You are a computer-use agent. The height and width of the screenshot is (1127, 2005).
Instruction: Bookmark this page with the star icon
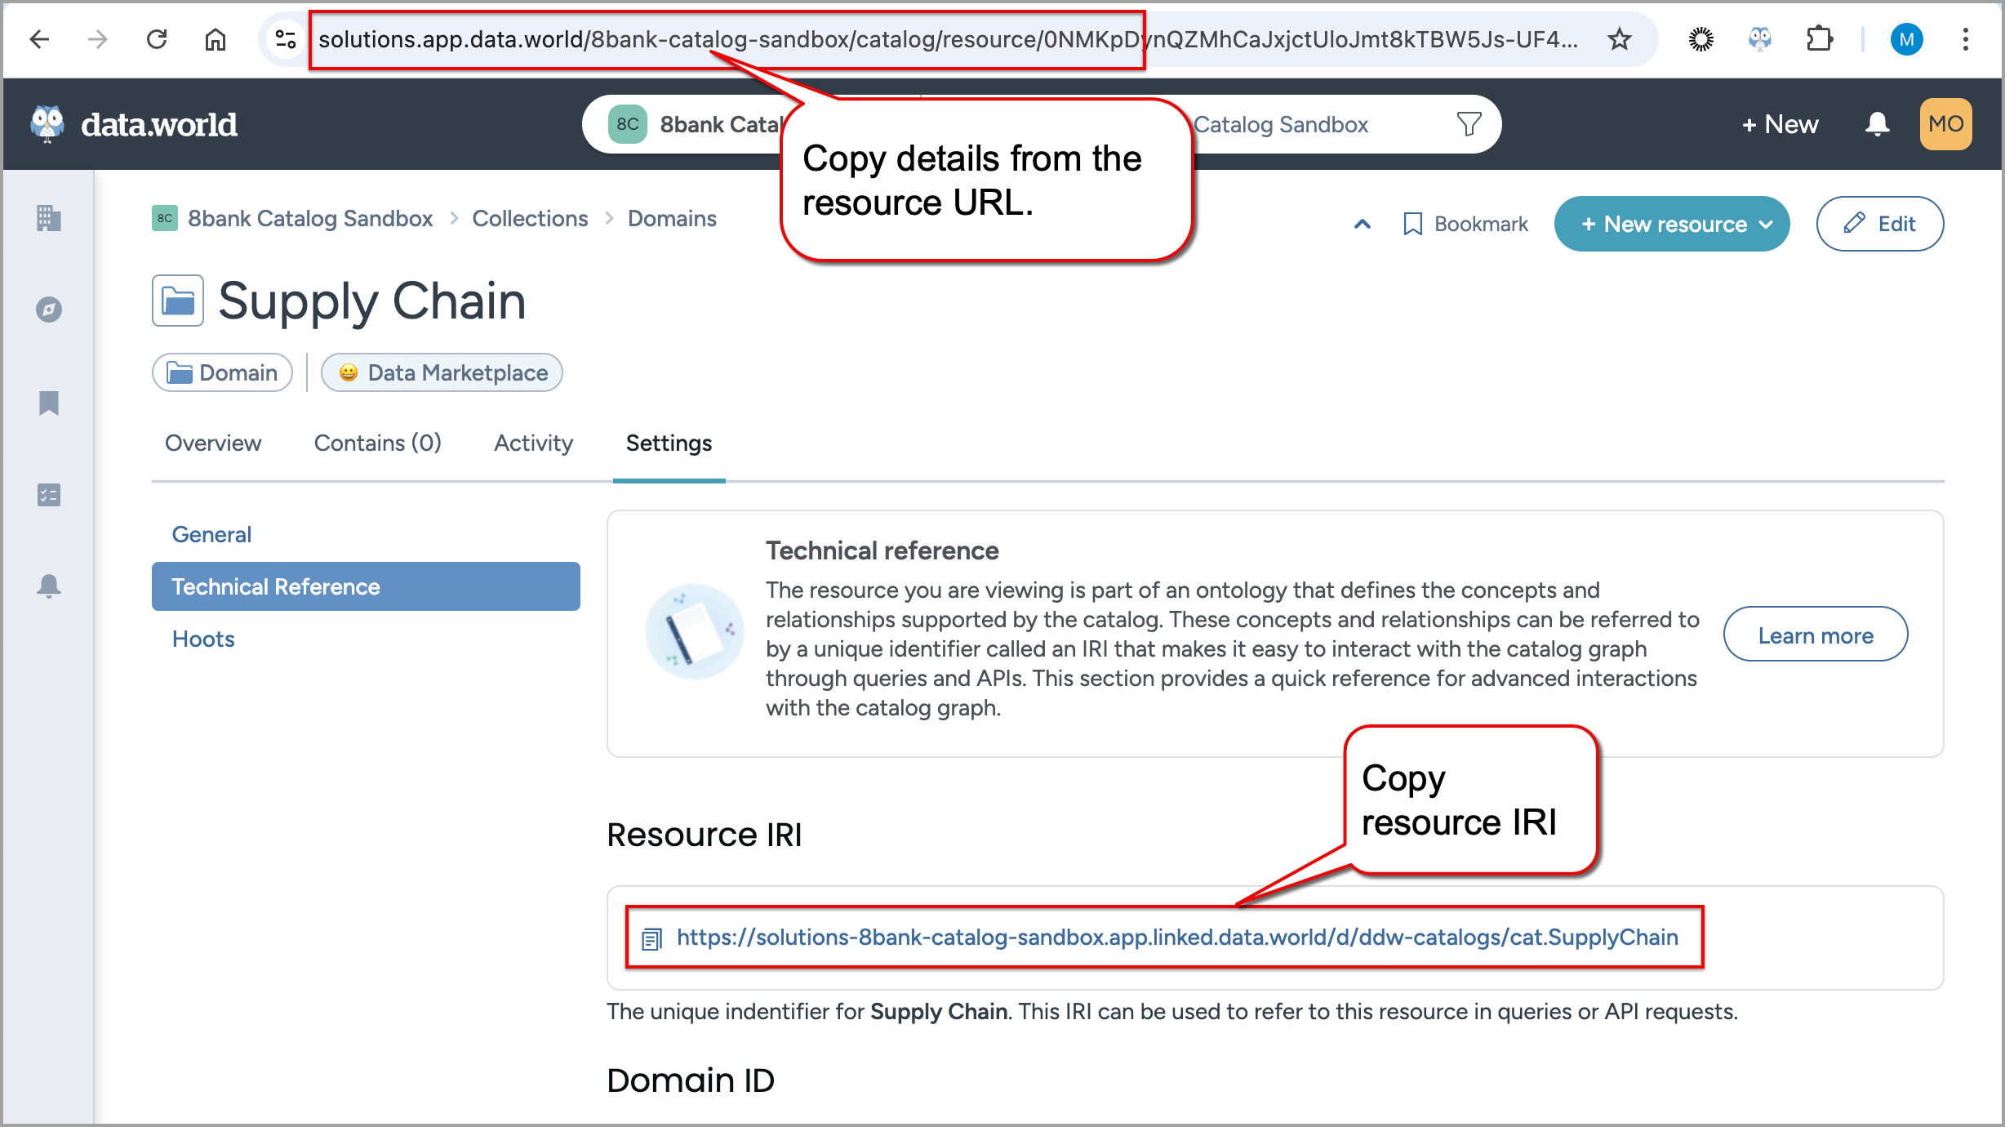click(1619, 39)
